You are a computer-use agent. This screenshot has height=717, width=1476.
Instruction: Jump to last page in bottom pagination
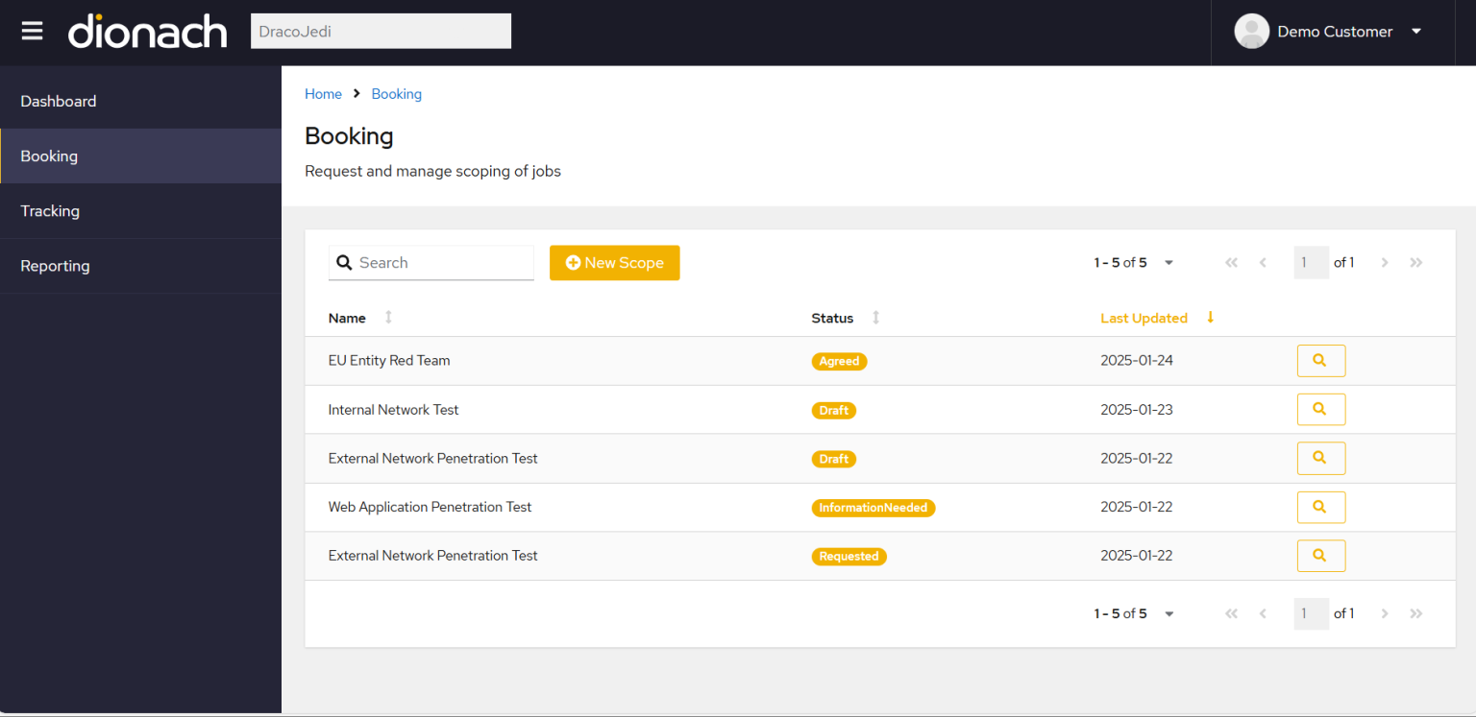tap(1415, 613)
